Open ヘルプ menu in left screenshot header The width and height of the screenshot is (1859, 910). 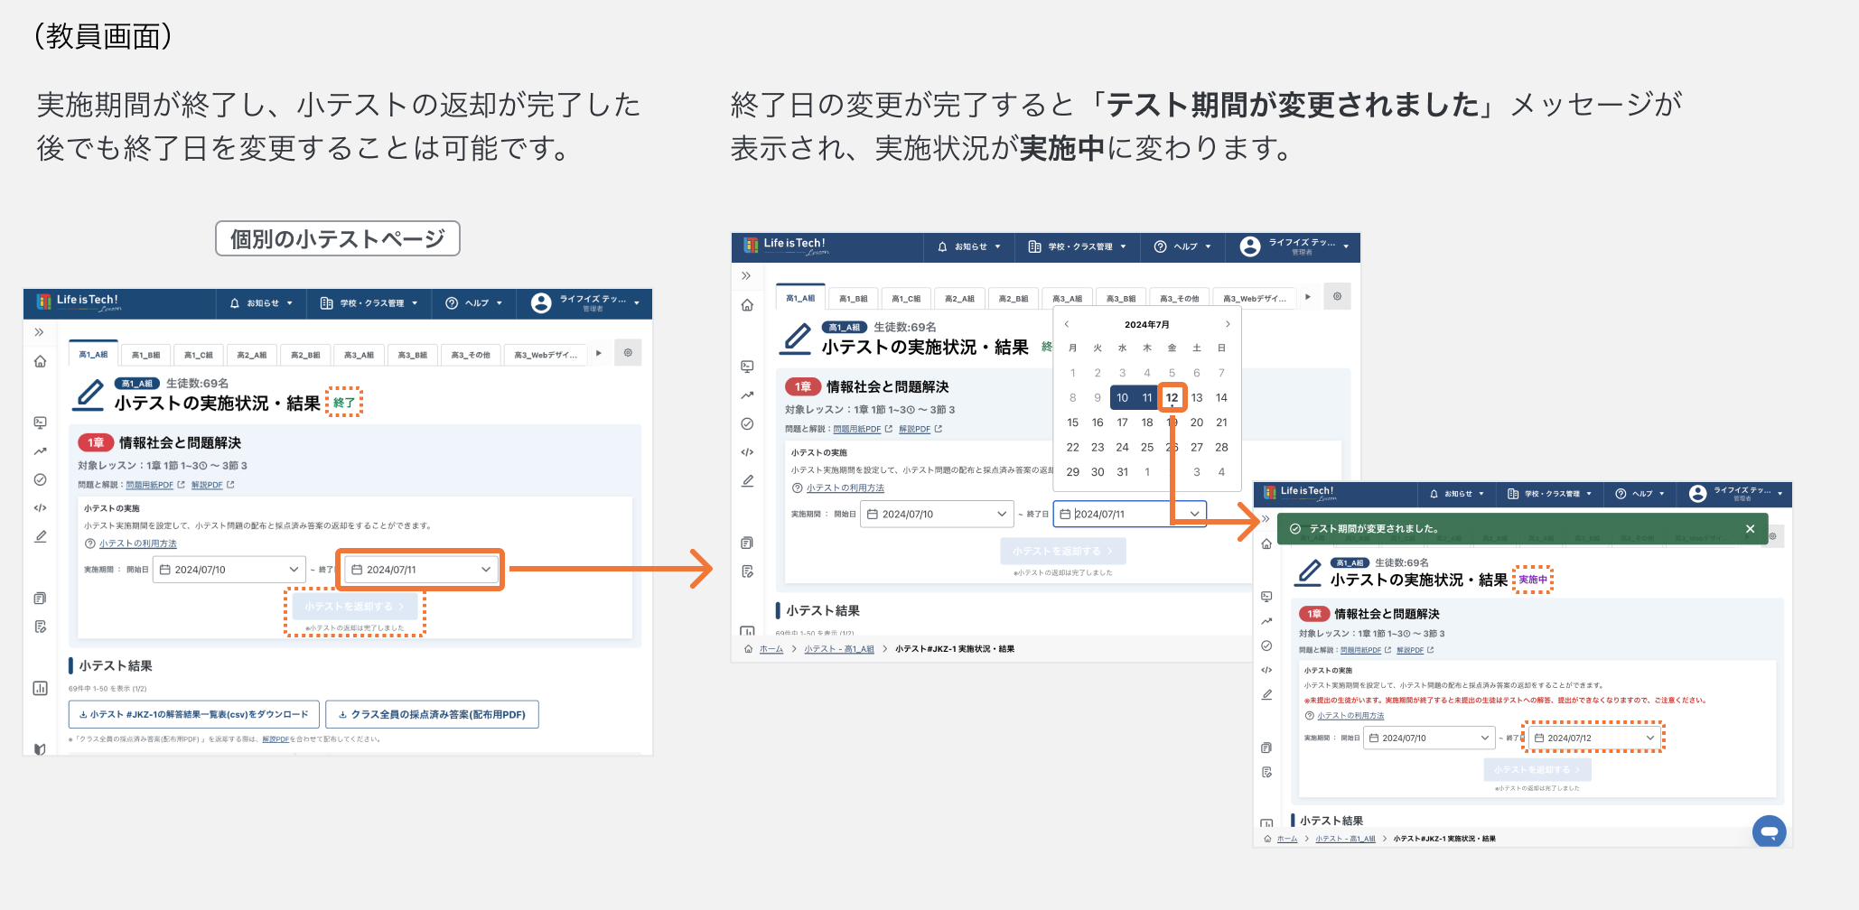coord(473,303)
